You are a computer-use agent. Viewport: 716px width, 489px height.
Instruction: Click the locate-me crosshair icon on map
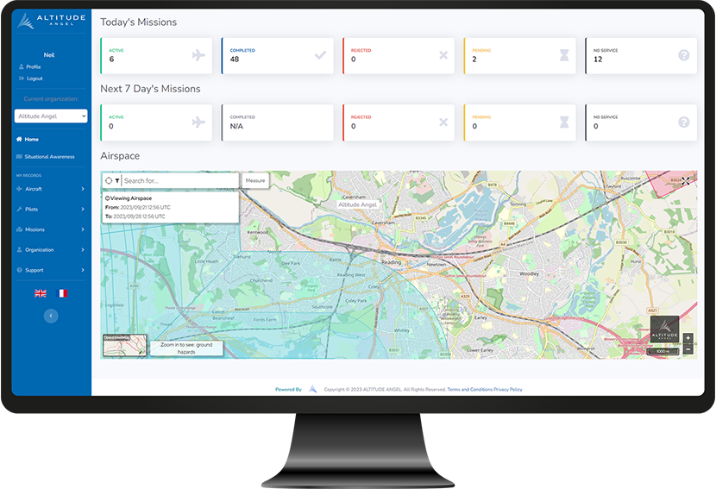pos(109,181)
